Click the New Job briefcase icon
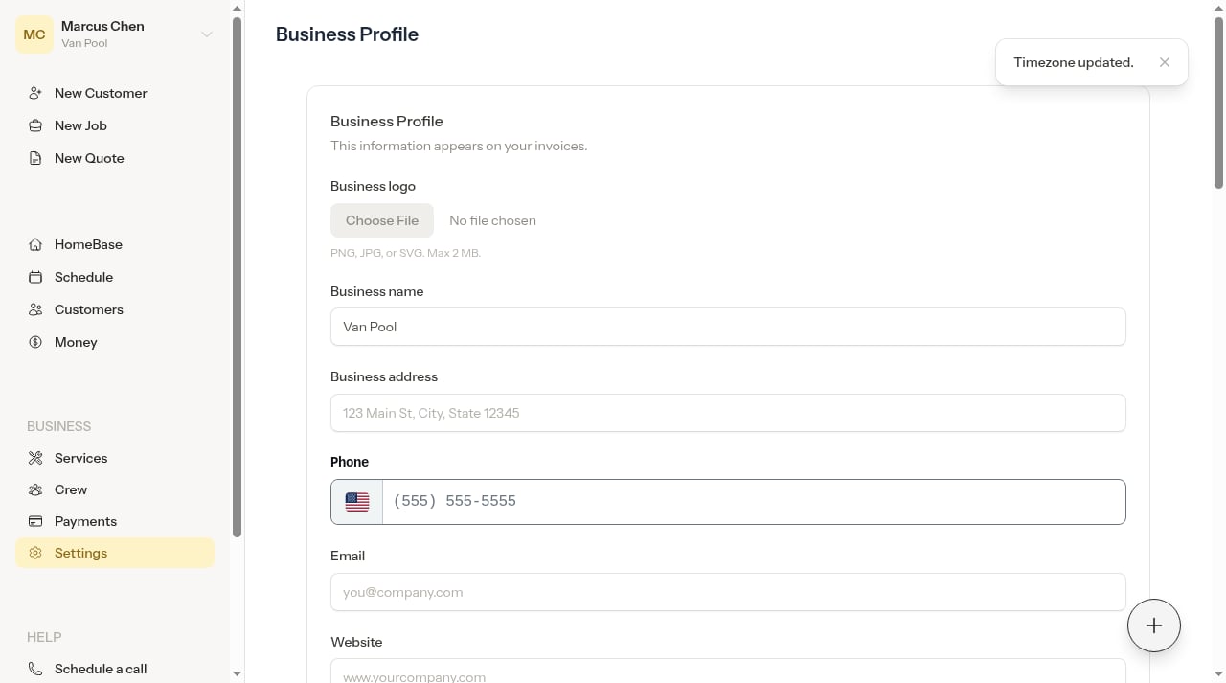 pos(35,125)
